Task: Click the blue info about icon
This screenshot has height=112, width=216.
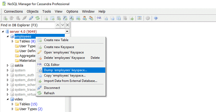Action: pos(156,18)
